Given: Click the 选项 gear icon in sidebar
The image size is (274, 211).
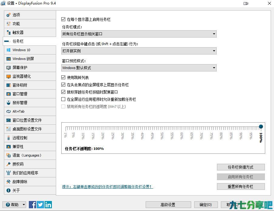Looking at the screenshot, I should pos(8,15).
